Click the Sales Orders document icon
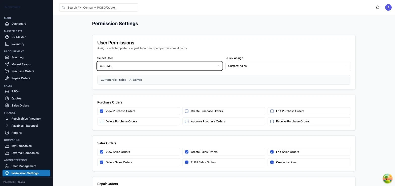Viewport: 395px width, 186px height. 7,105
